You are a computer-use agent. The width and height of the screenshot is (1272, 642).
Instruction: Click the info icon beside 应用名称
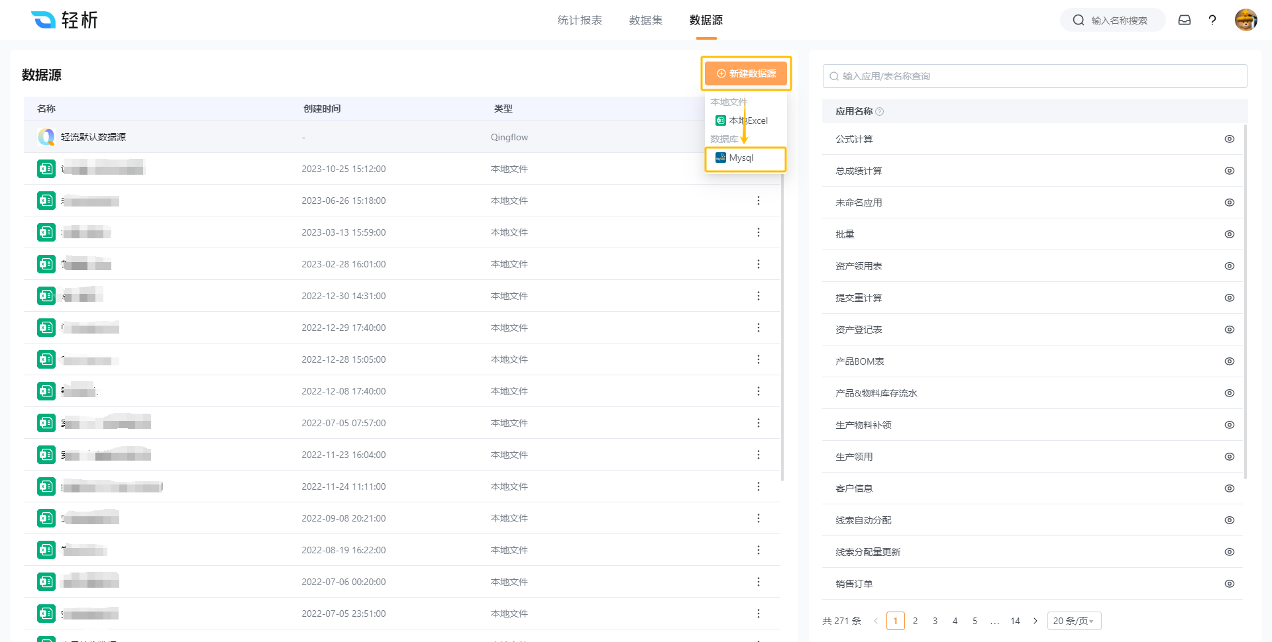(x=880, y=112)
